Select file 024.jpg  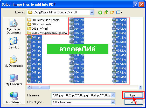coord(77,72)
